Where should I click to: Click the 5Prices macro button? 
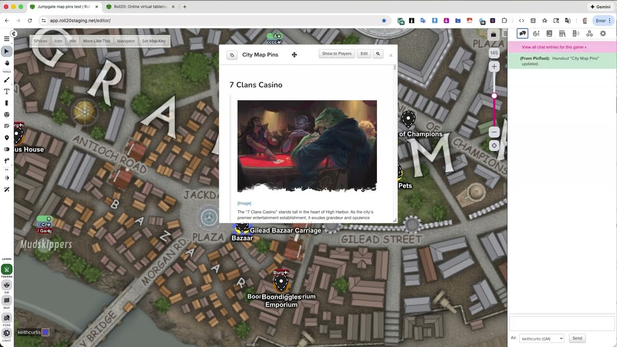coord(40,41)
